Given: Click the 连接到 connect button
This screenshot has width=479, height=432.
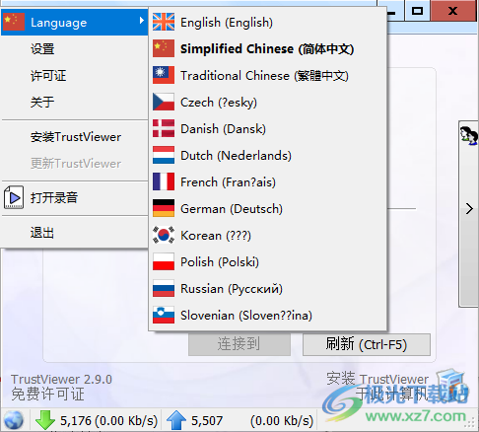Looking at the screenshot, I should [239, 344].
